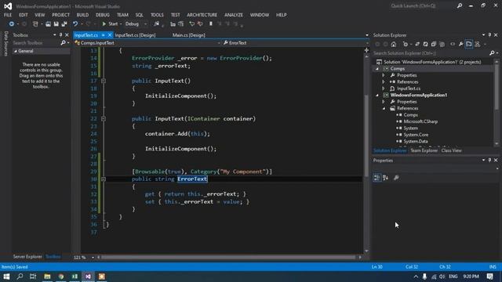Click the View Class Diagram icon
The image size is (502, 282).
coord(478,45)
